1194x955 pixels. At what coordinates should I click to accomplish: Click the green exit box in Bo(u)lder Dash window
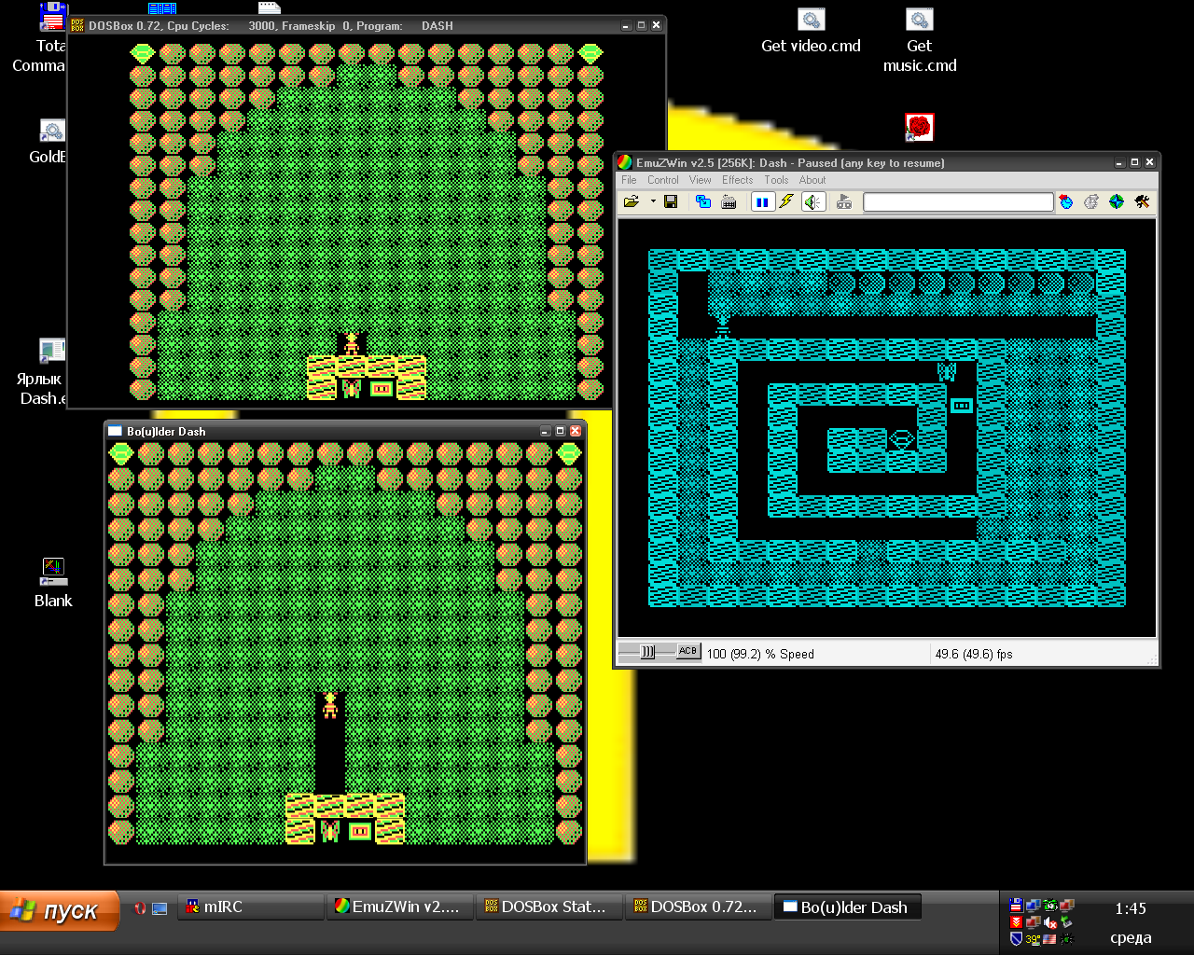(x=360, y=830)
